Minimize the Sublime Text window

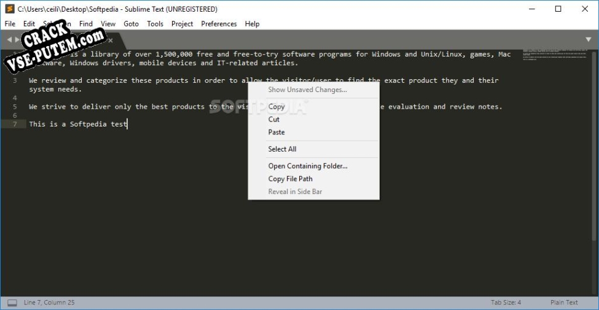[x=530, y=9]
